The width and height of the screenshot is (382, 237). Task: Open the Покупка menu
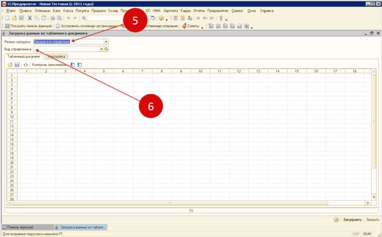click(x=82, y=11)
